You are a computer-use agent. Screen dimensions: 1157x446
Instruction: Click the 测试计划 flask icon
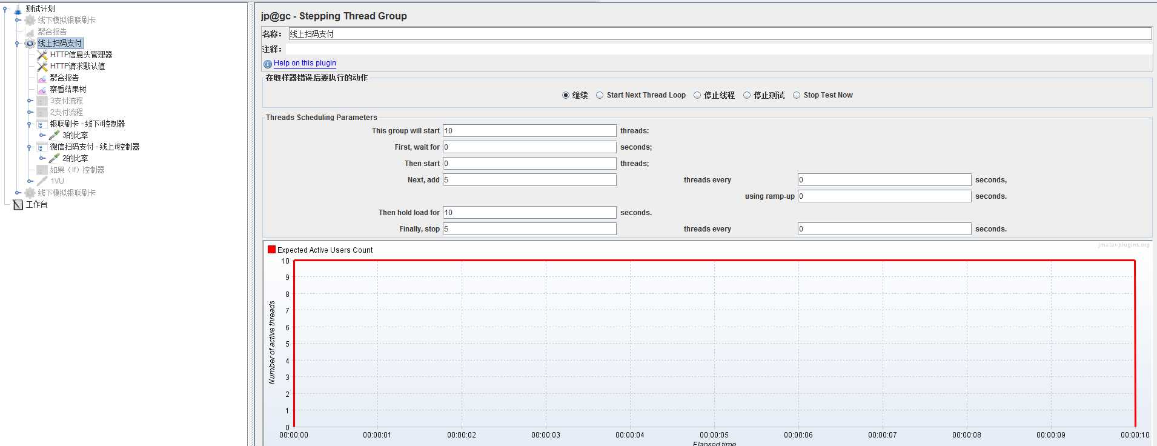tap(18, 8)
